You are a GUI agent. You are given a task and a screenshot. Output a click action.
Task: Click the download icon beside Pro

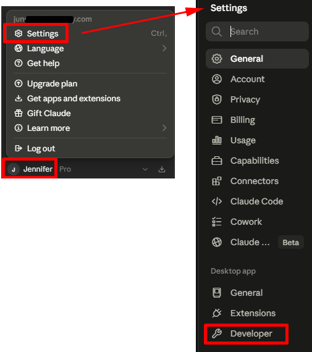(162, 169)
